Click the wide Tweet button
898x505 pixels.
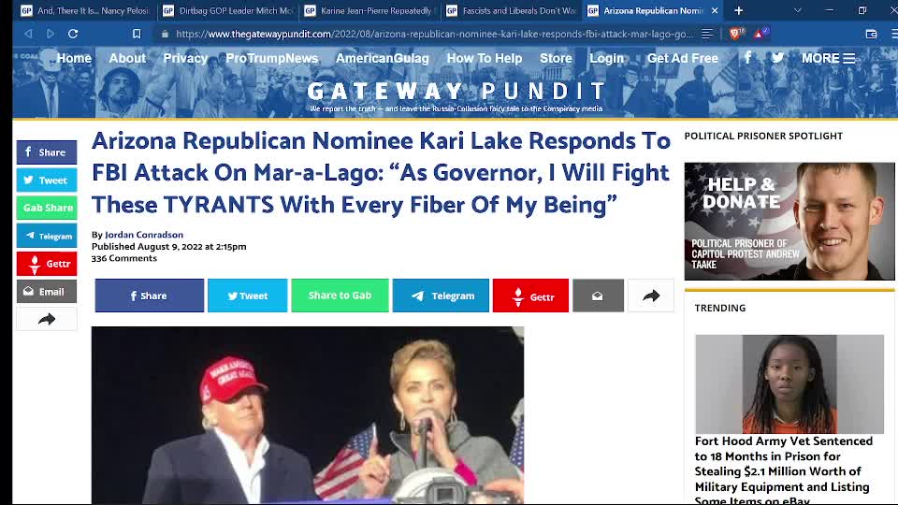click(247, 296)
